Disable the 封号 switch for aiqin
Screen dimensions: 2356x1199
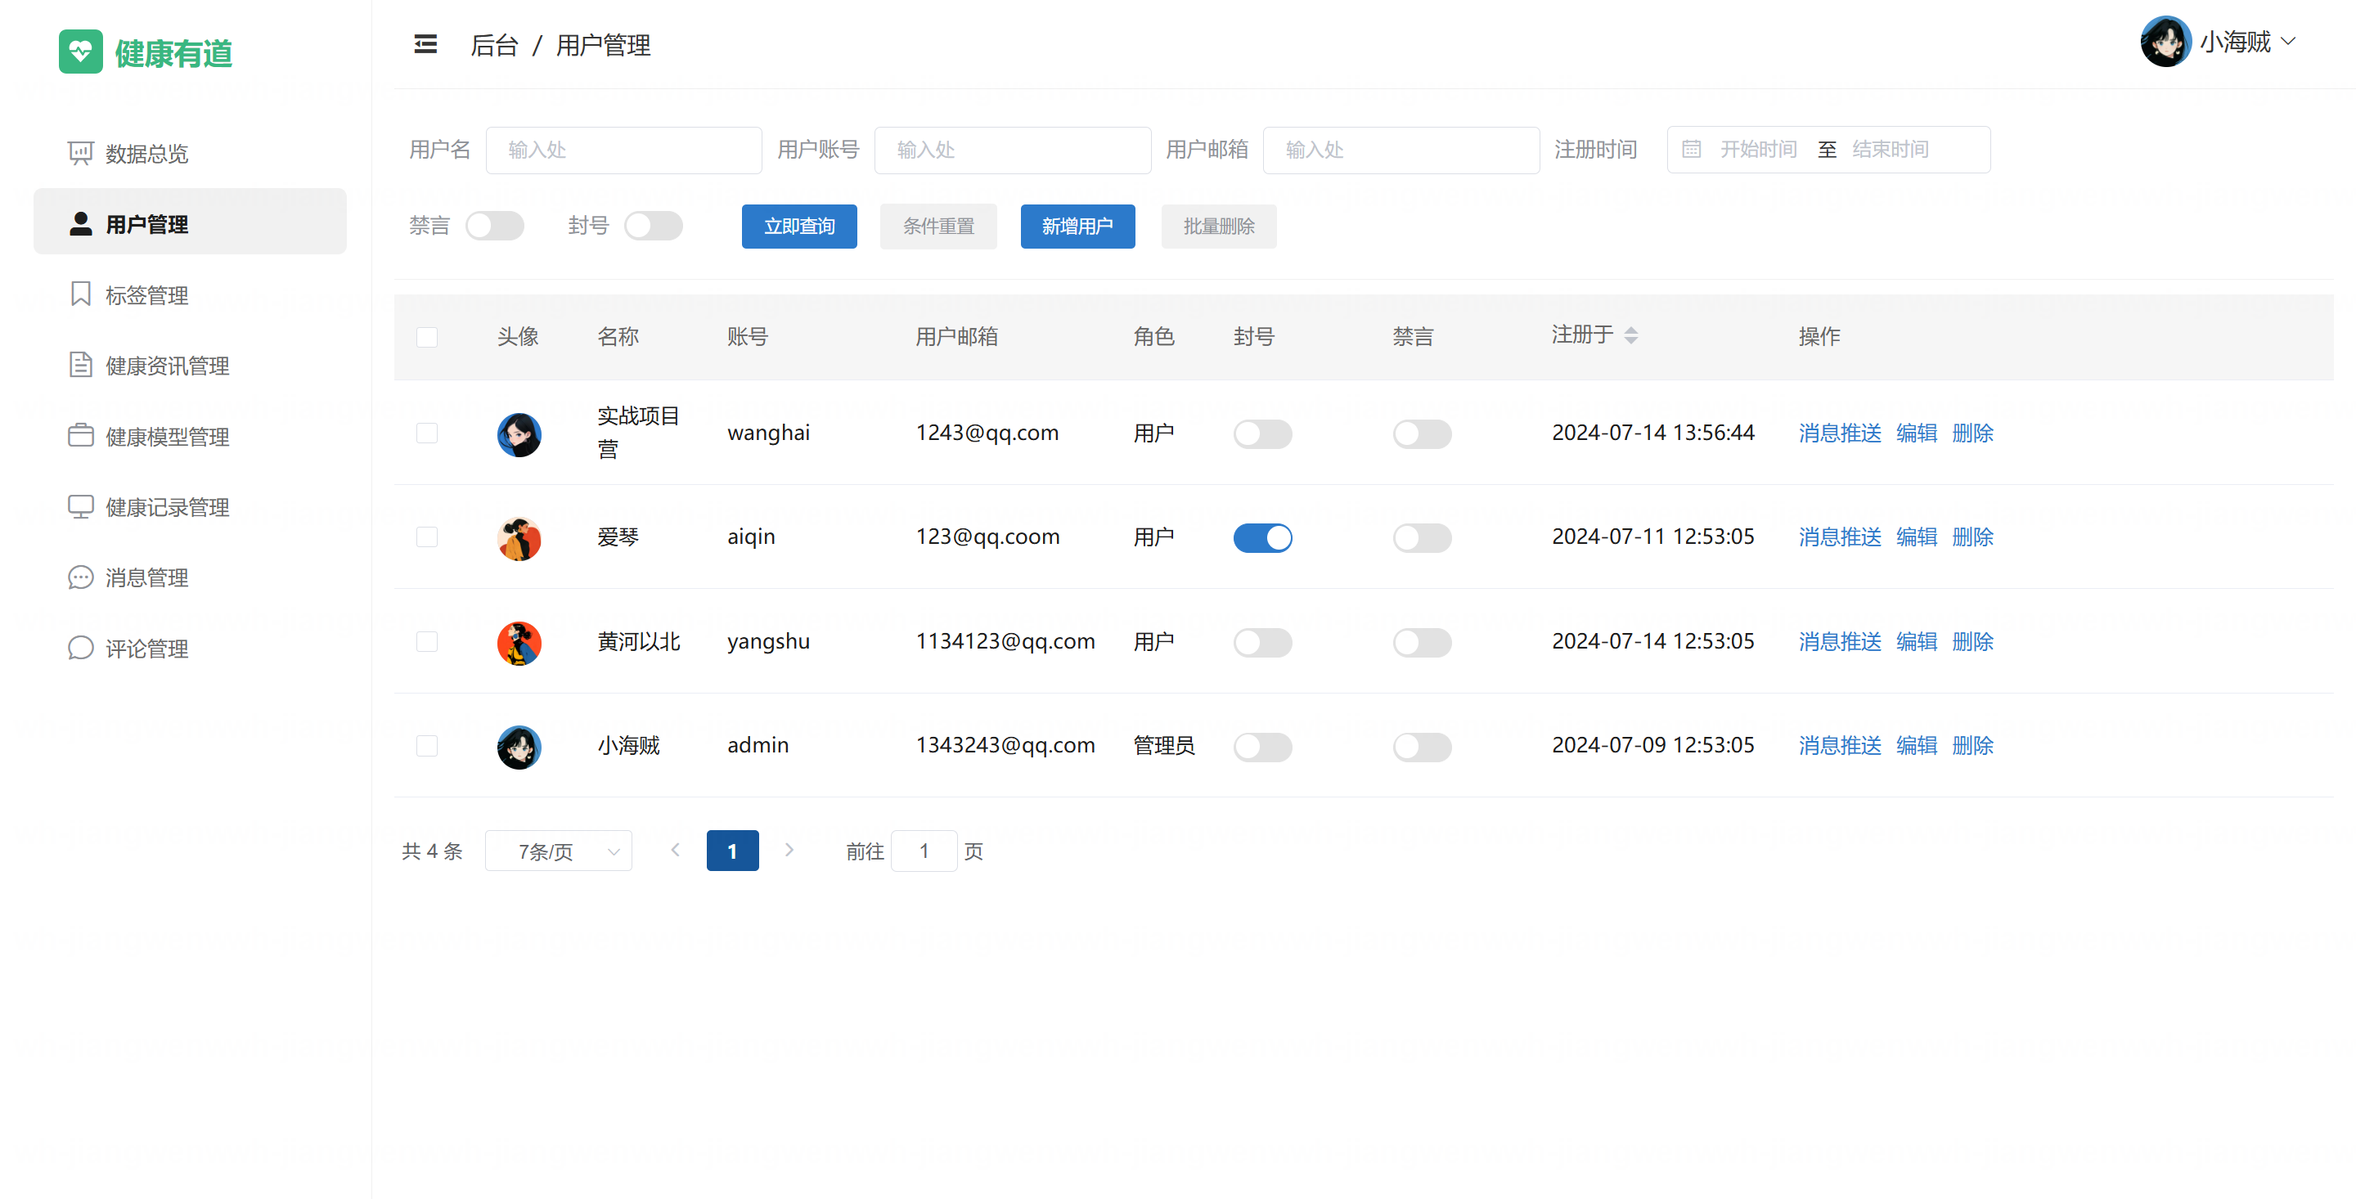[1262, 538]
